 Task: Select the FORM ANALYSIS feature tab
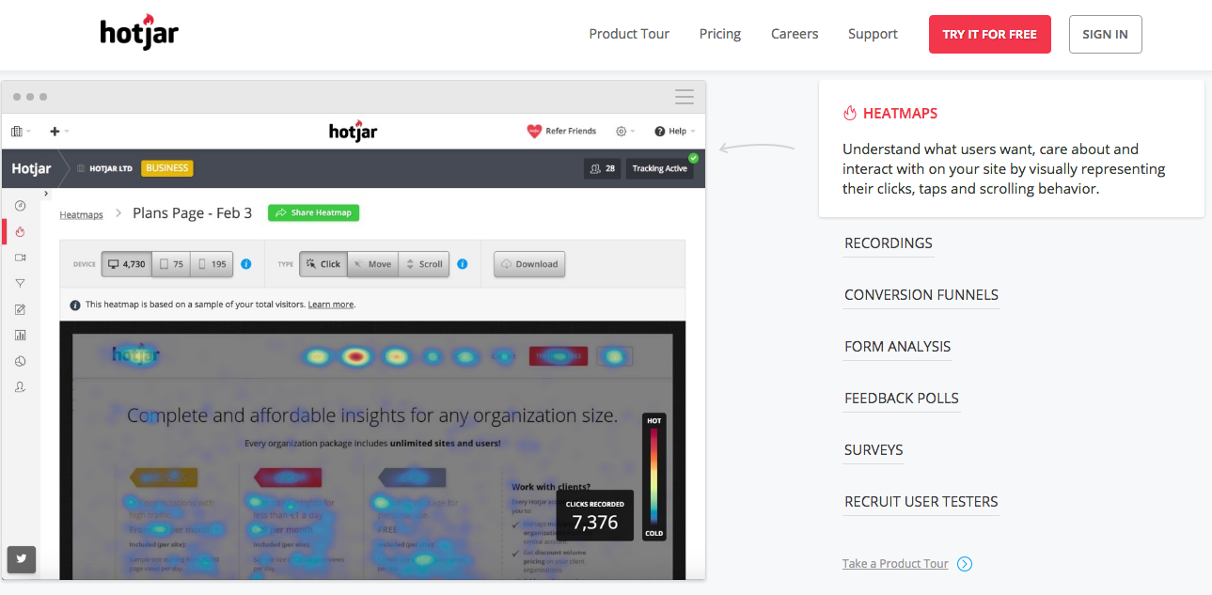click(898, 347)
